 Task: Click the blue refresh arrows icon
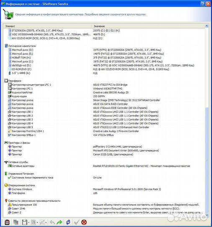click(x=68, y=222)
